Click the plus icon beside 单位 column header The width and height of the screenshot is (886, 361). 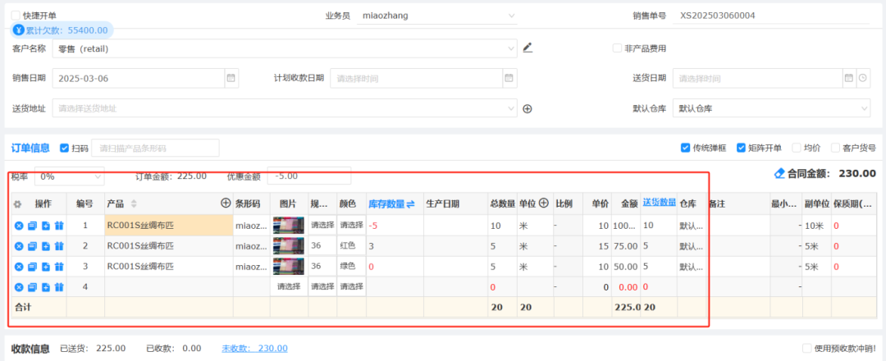point(543,203)
